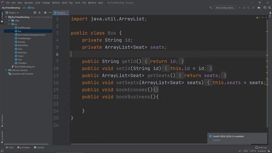Expand the folded bookEconomy method at line 19
Image resolution: width=272 pixels, height=153 pixels.
(69, 90)
